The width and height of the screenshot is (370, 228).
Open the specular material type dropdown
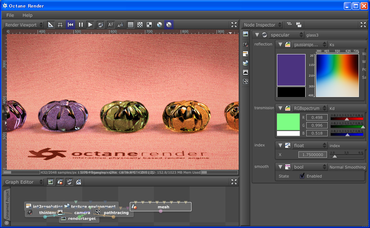point(286,35)
